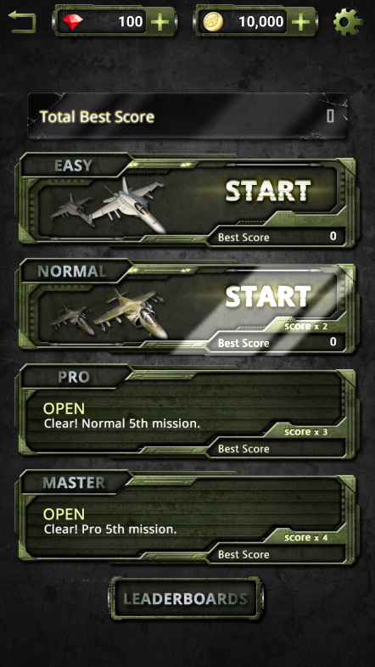Image resolution: width=375 pixels, height=667 pixels.
Task: Tap the locked PRO difficulty panel
Action: (x=187, y=411)
